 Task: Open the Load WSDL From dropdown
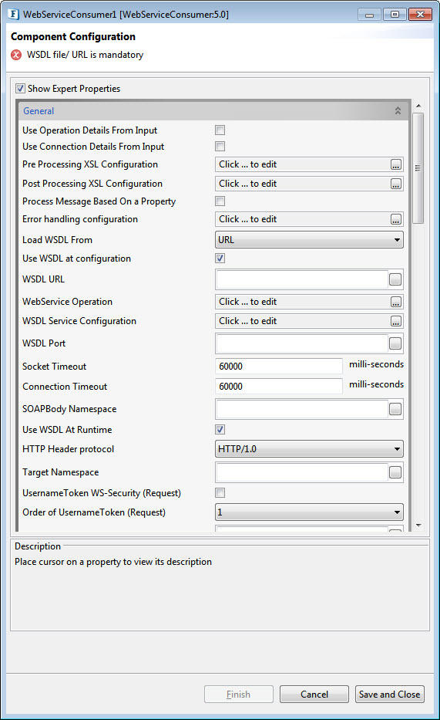pos(309,240)
